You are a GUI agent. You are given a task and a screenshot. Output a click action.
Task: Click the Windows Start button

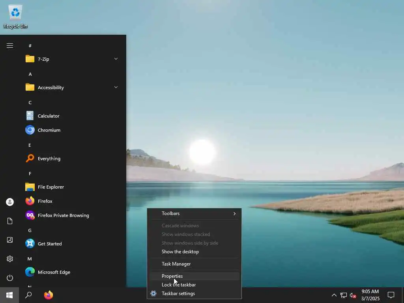tap(9, 295)
